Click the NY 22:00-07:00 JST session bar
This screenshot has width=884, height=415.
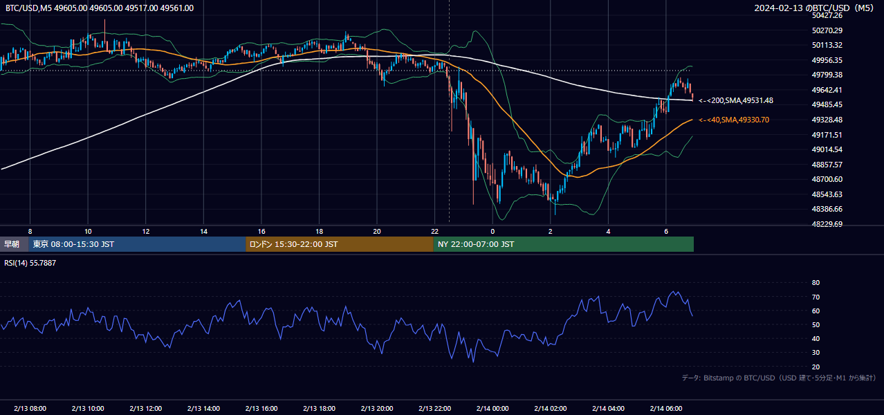click(x=564, y=244)
